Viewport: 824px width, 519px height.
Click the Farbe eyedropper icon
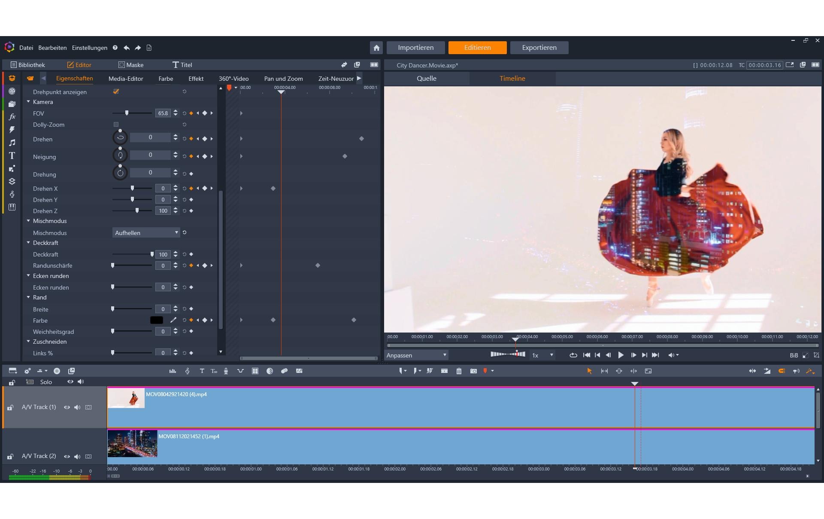173,320
